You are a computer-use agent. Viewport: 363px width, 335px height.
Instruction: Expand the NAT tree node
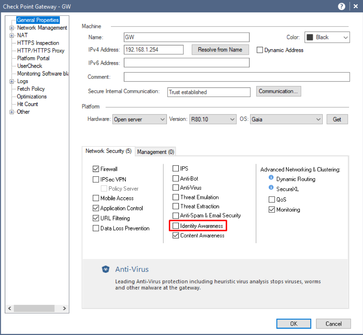[12, 36]
